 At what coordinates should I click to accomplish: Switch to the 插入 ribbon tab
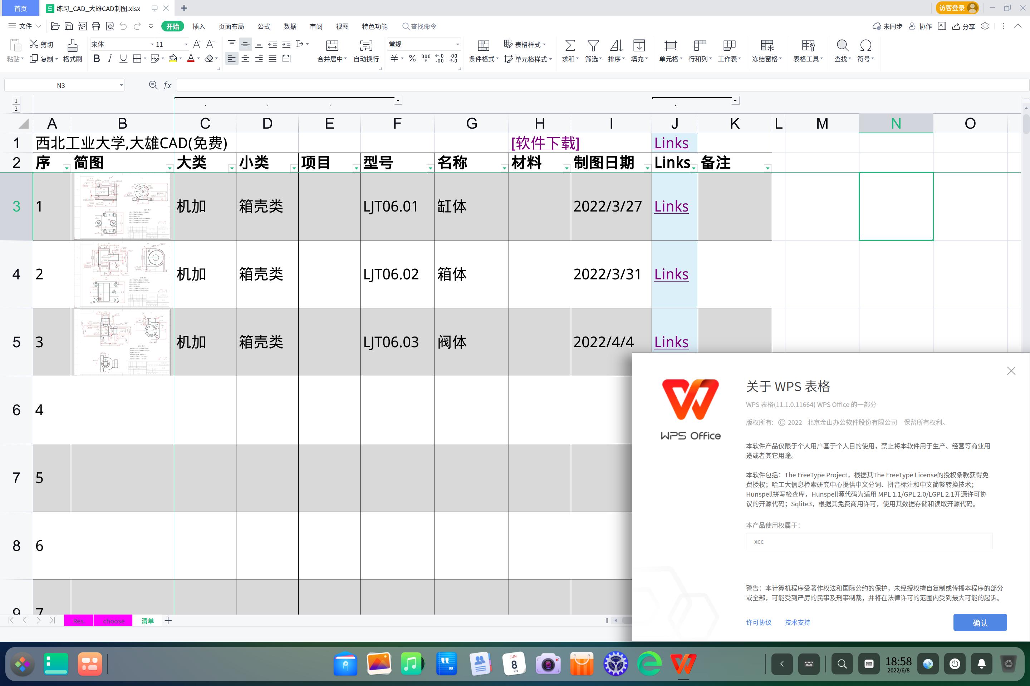pos(198,26)
